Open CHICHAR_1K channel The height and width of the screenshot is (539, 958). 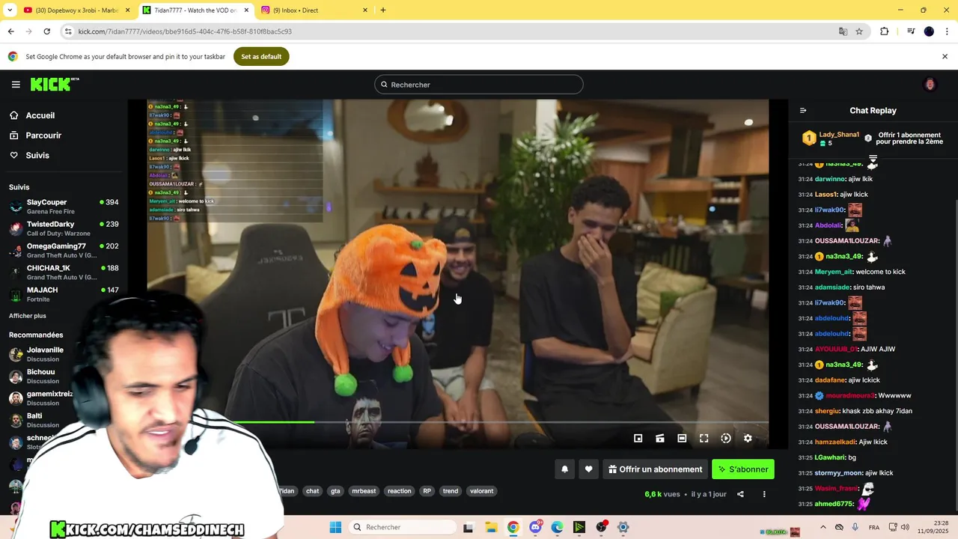click(64, 272)
